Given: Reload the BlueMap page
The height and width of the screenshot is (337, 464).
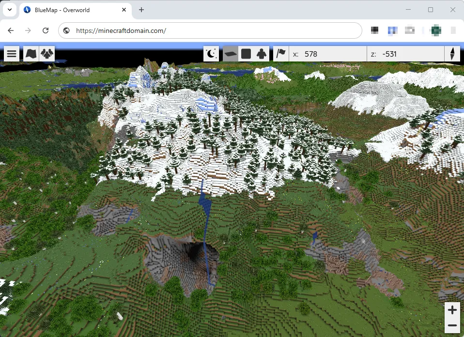Looking at the screenshot, I should pos(46,30).
